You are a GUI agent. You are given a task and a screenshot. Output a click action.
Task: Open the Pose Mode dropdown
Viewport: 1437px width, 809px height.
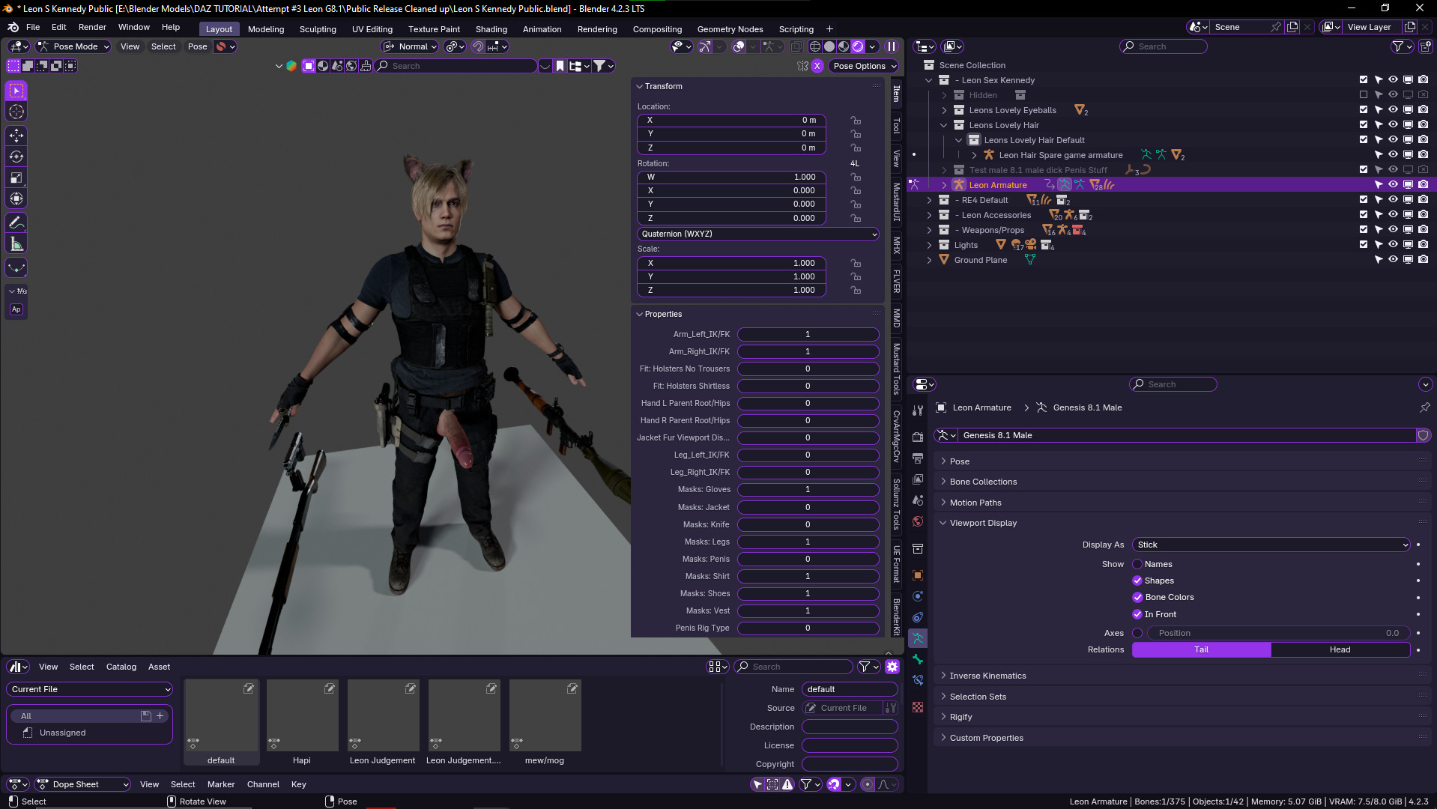pos(73,46)
